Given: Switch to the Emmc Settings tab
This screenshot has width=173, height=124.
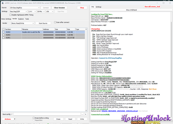Looking at the screenshot, I should pyautogui.click(x=6, y=19).
